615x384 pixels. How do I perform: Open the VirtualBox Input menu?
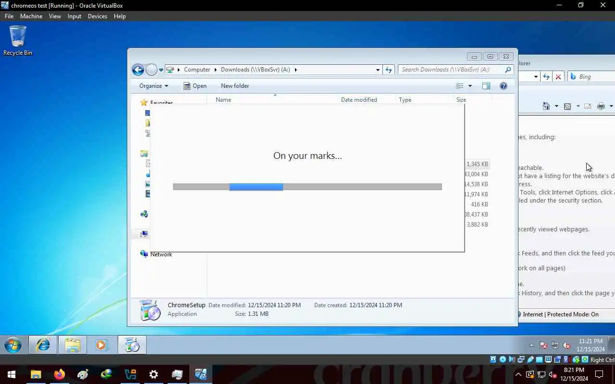[74, 16]
